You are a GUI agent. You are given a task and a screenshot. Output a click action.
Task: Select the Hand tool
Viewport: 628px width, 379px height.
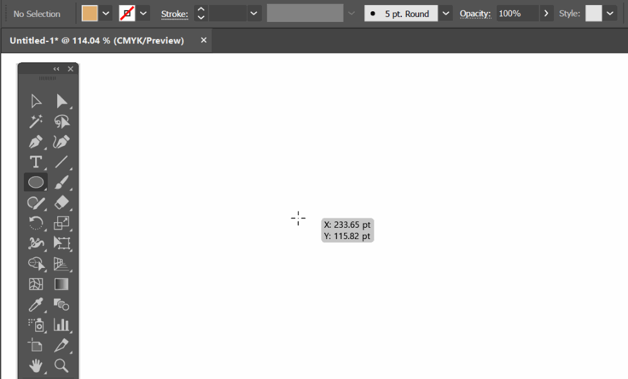pos(36,365)
